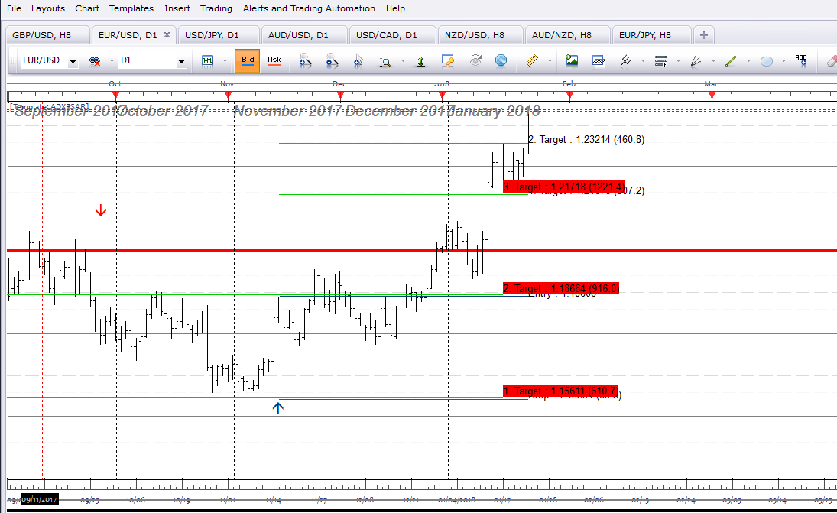Open the Templates menu
The height and width of the screenshot is (513, 837).
131,8
